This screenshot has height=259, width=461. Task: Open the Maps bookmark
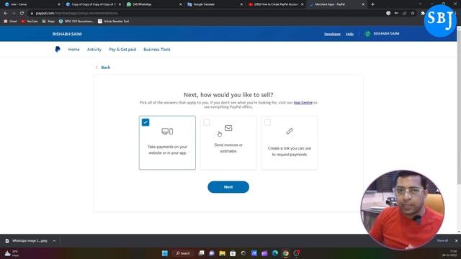coord(48,21)
